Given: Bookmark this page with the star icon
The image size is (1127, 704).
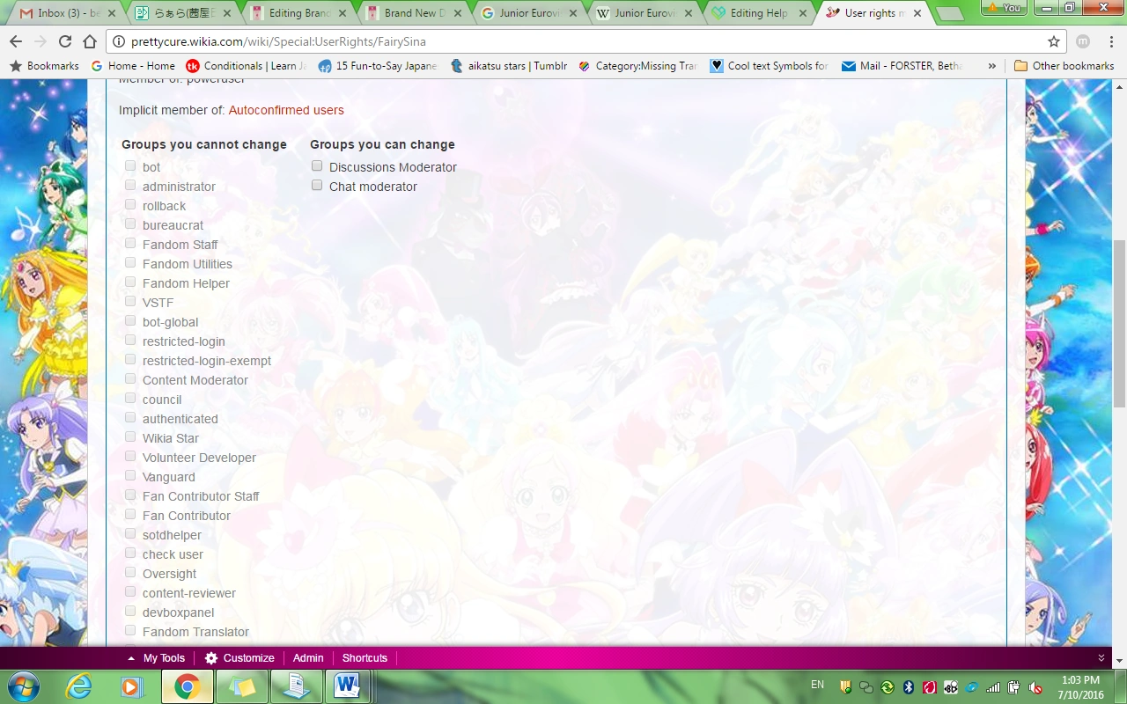Looking at the screenshot, I should click(x=1053, y=41).
